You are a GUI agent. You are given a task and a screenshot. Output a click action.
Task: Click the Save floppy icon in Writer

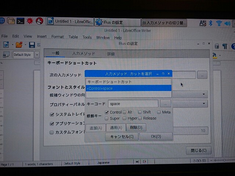point(32,45)
